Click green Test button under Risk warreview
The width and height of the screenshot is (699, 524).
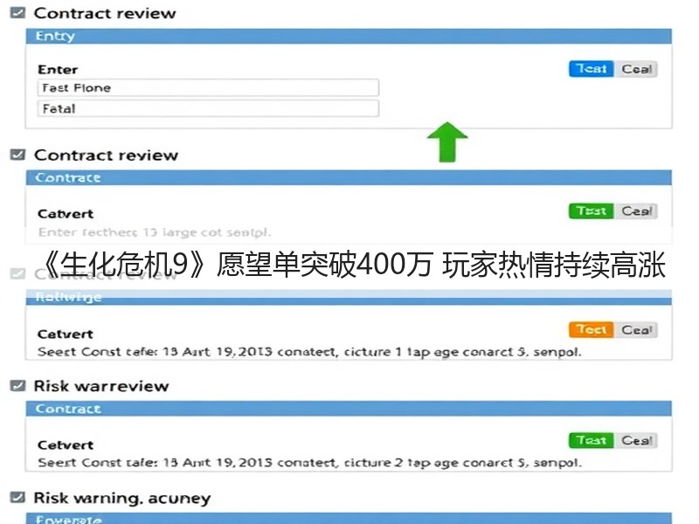(592, 440)
